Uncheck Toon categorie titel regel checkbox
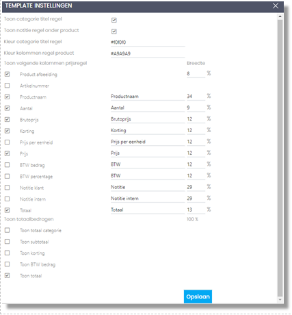292x315 pixels. pyautogui.click(x=114, y=20)
